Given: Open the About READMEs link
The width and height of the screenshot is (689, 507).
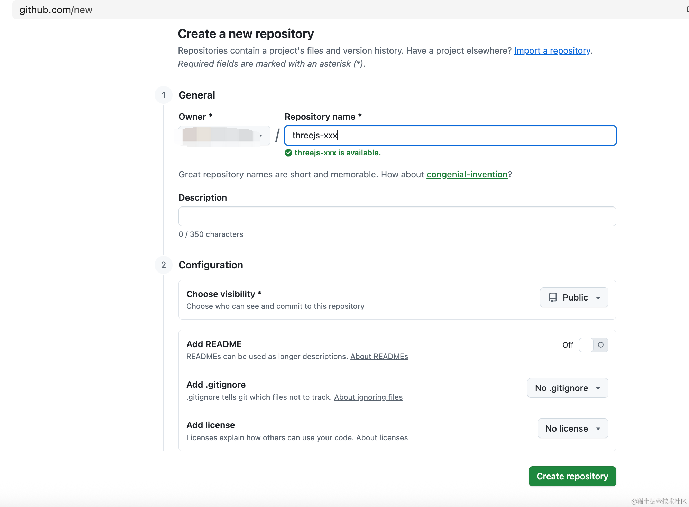Looking at the screenshot, I should coord(379,357).
